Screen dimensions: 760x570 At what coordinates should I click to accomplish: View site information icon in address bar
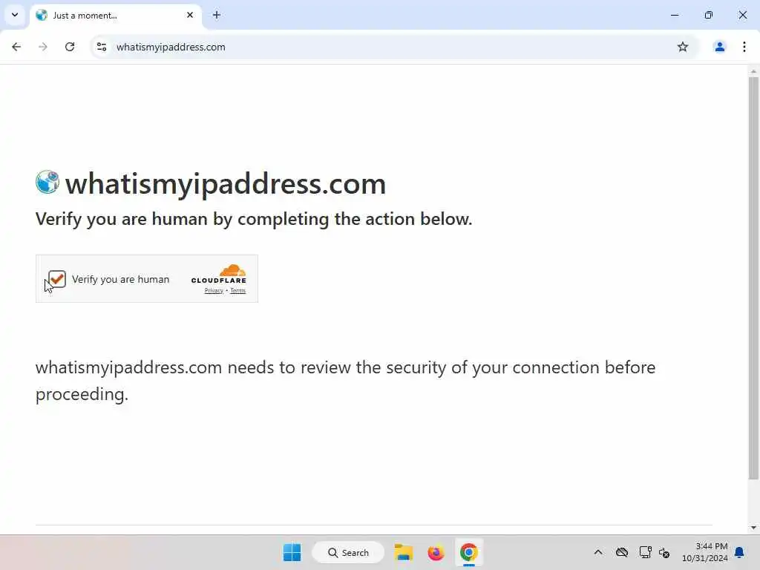pos(102,47)
